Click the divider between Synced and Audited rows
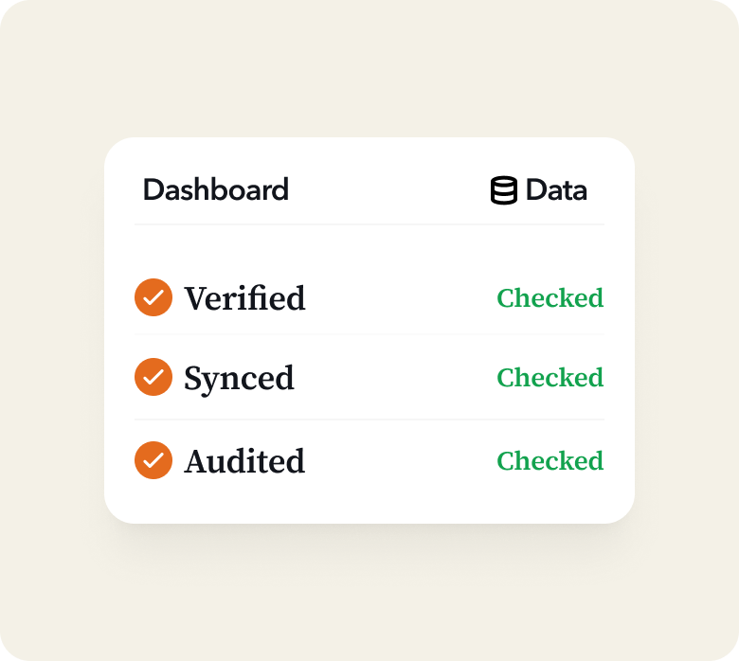Image resolution: width=739 pixels, height=661 pixels. (x=369, y=420)
